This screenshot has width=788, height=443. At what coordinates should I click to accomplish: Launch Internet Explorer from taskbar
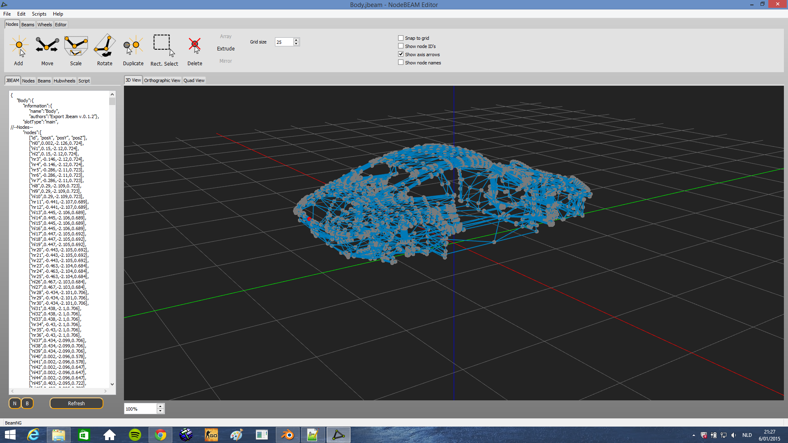[x=33, y=435]
